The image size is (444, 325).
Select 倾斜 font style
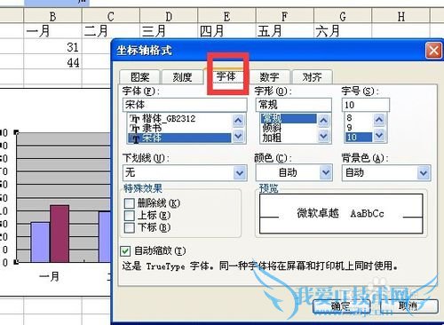(x=289, y=128)
